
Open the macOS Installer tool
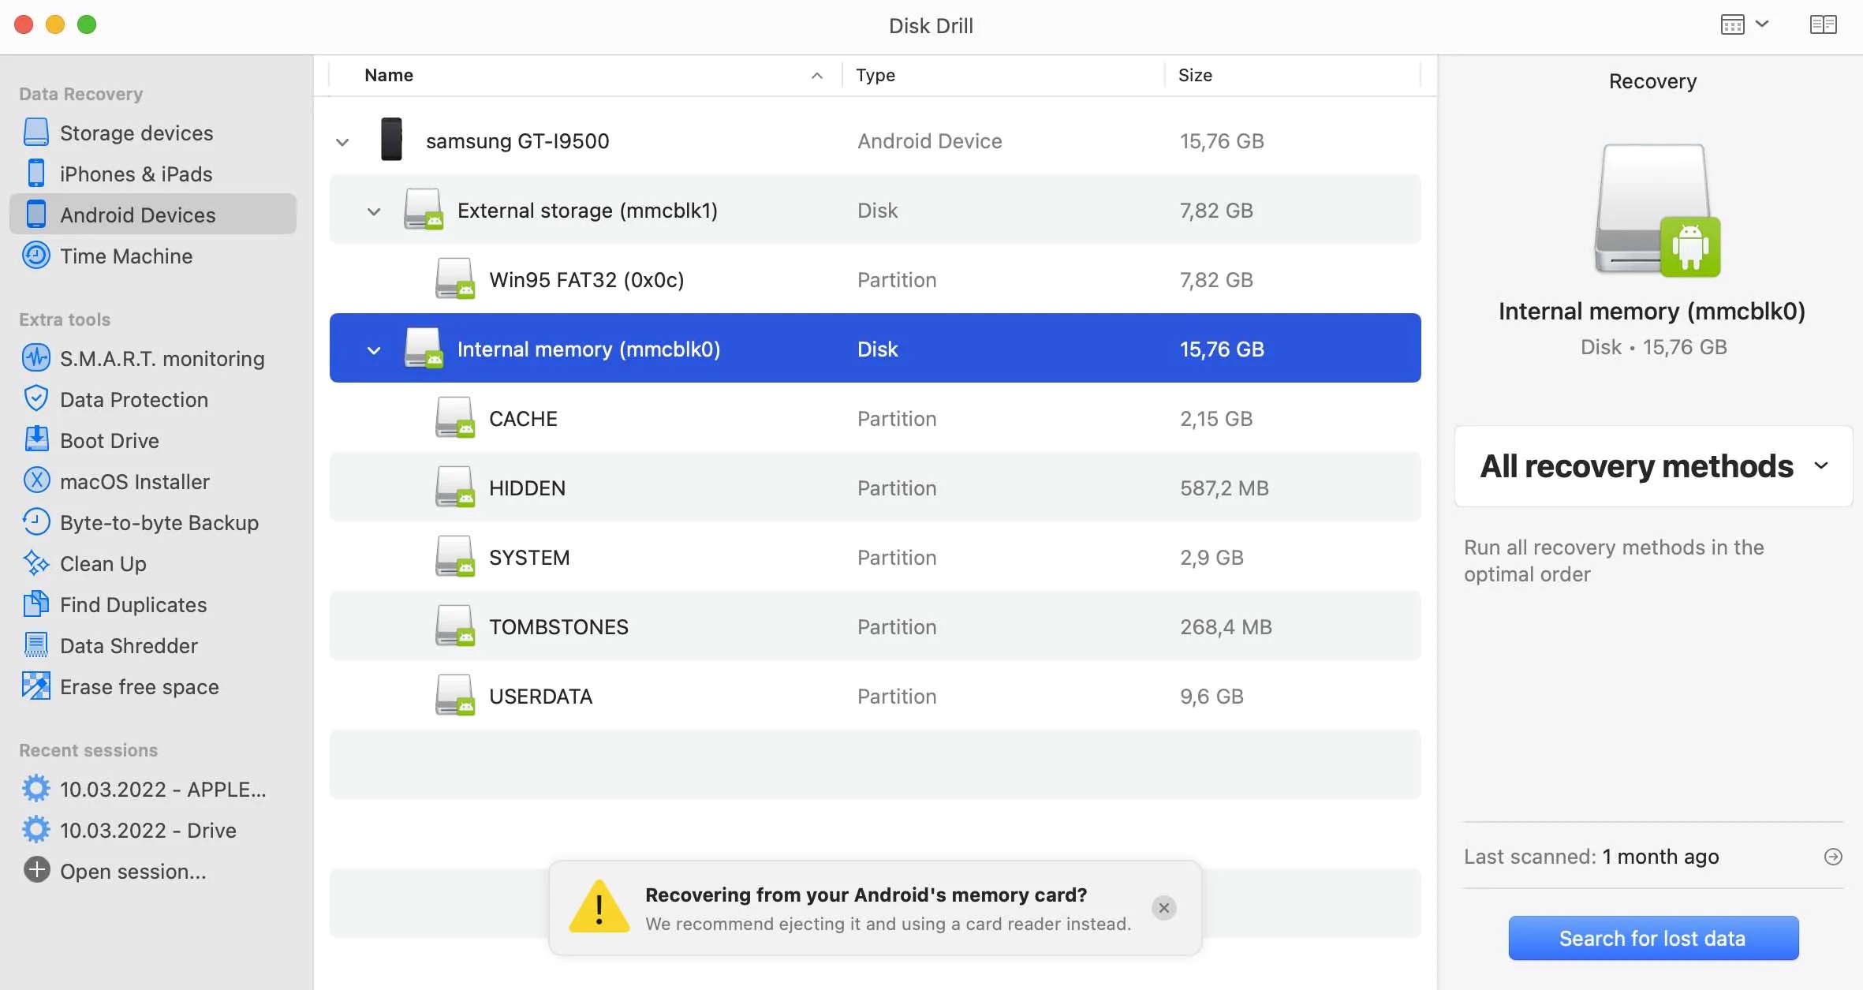coord(135,481)
